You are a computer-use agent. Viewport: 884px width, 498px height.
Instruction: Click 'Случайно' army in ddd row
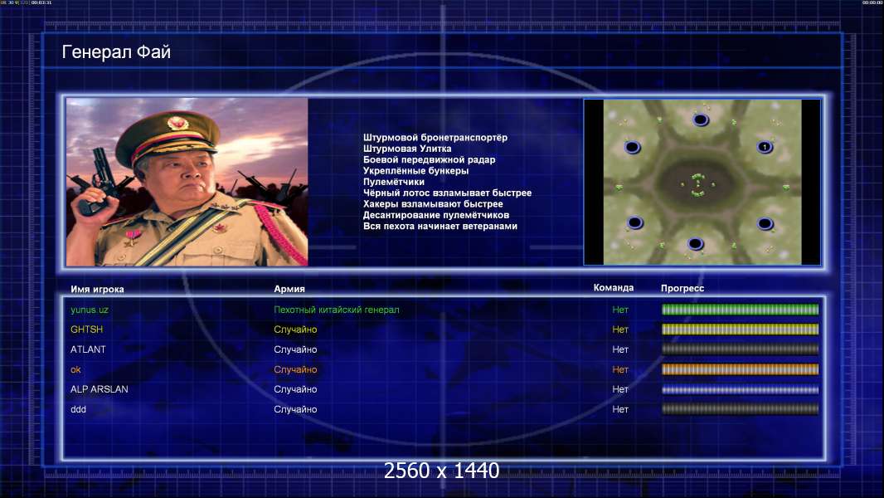295,409
